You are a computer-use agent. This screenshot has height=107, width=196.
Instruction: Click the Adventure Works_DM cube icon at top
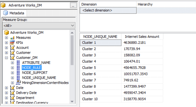pyautogui.click(x=3, y=5)
